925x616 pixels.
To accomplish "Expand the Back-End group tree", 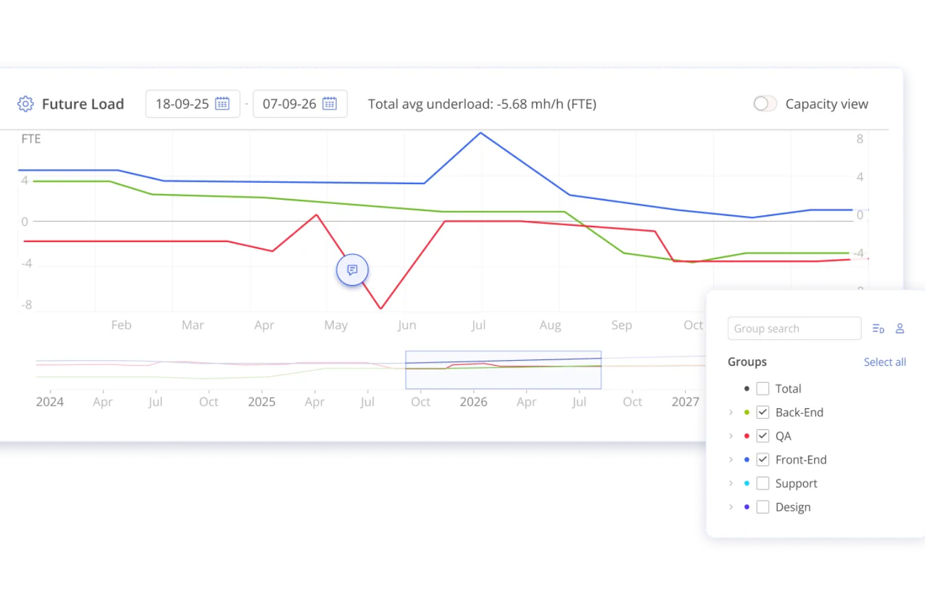I will (x=731, y=412).
